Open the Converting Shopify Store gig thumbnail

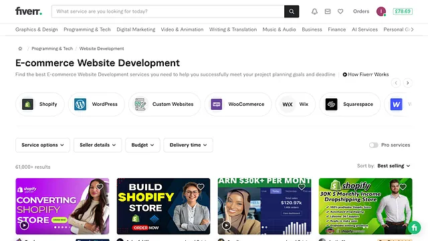(x=62, y=206)
